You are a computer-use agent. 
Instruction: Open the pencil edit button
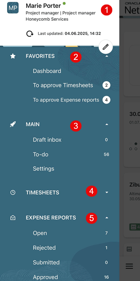[x=105, y=47]
